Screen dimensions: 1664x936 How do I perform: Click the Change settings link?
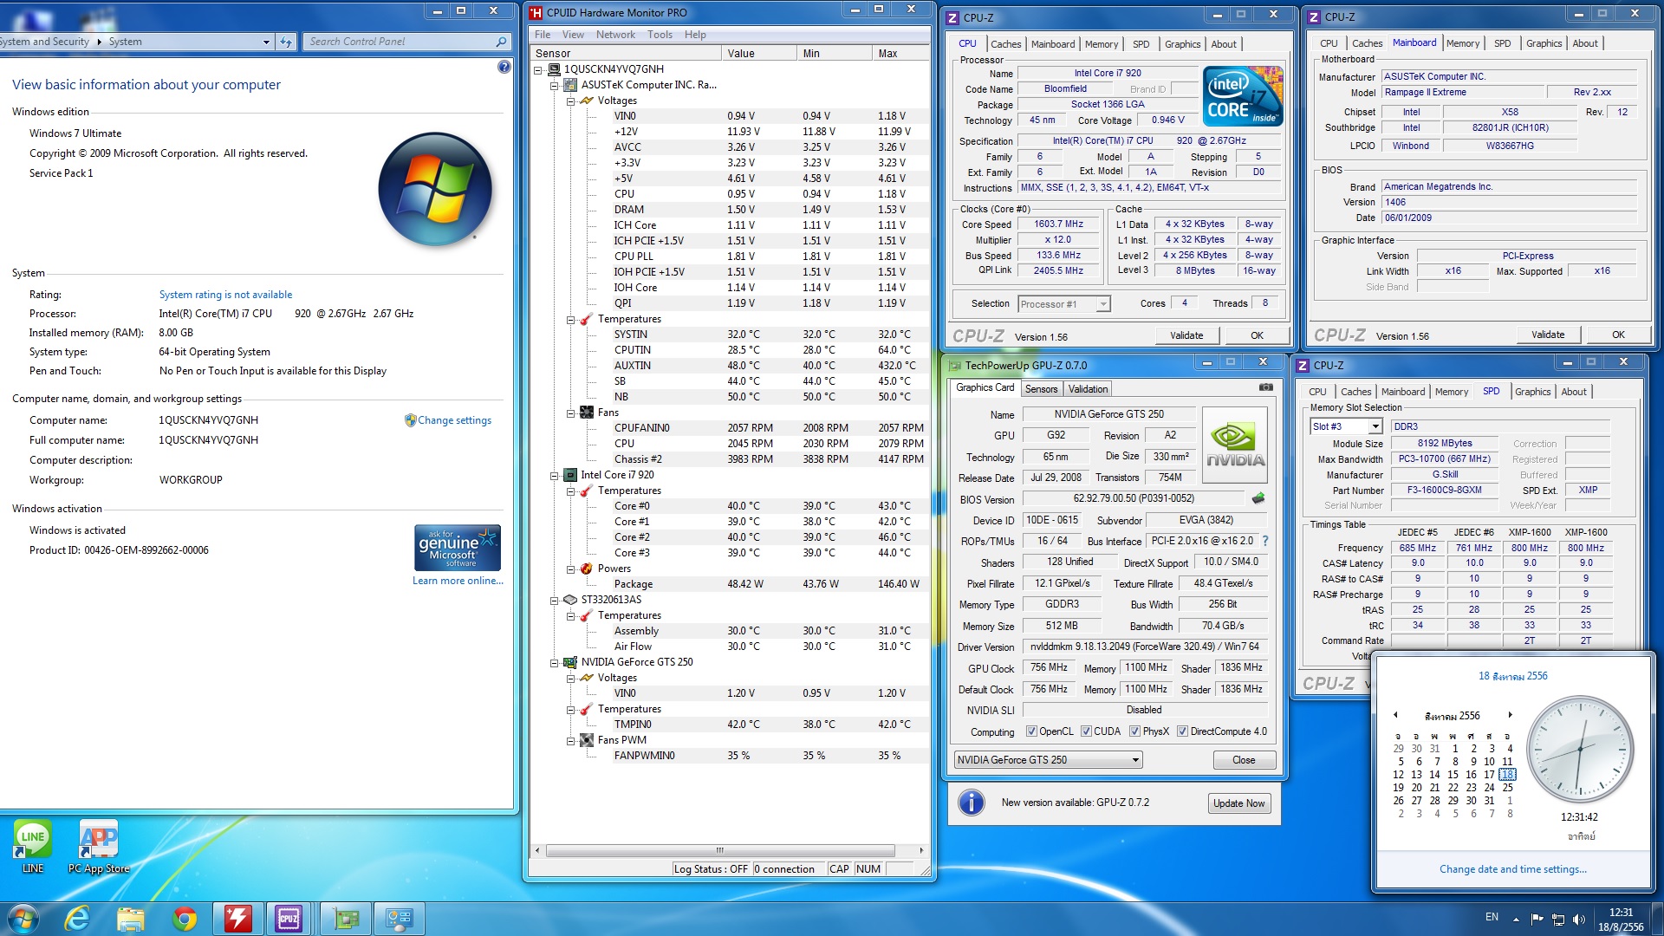click(454, 420)
